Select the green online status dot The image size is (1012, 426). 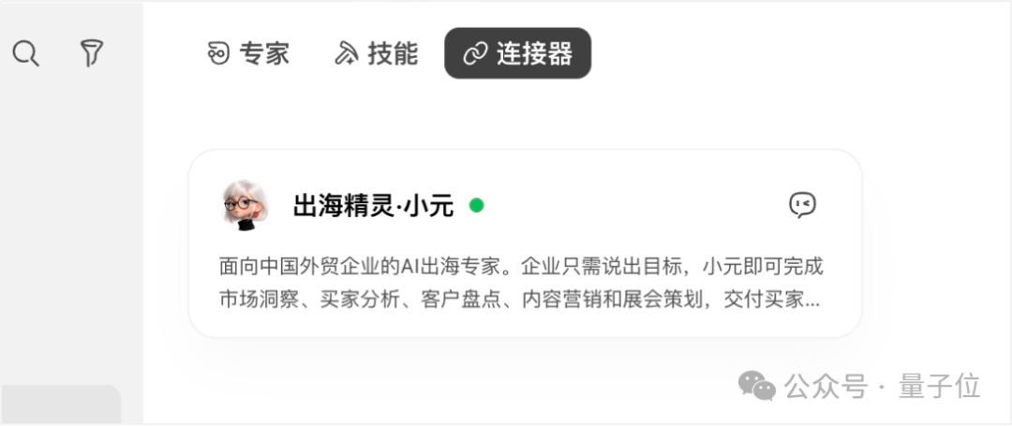476,206
